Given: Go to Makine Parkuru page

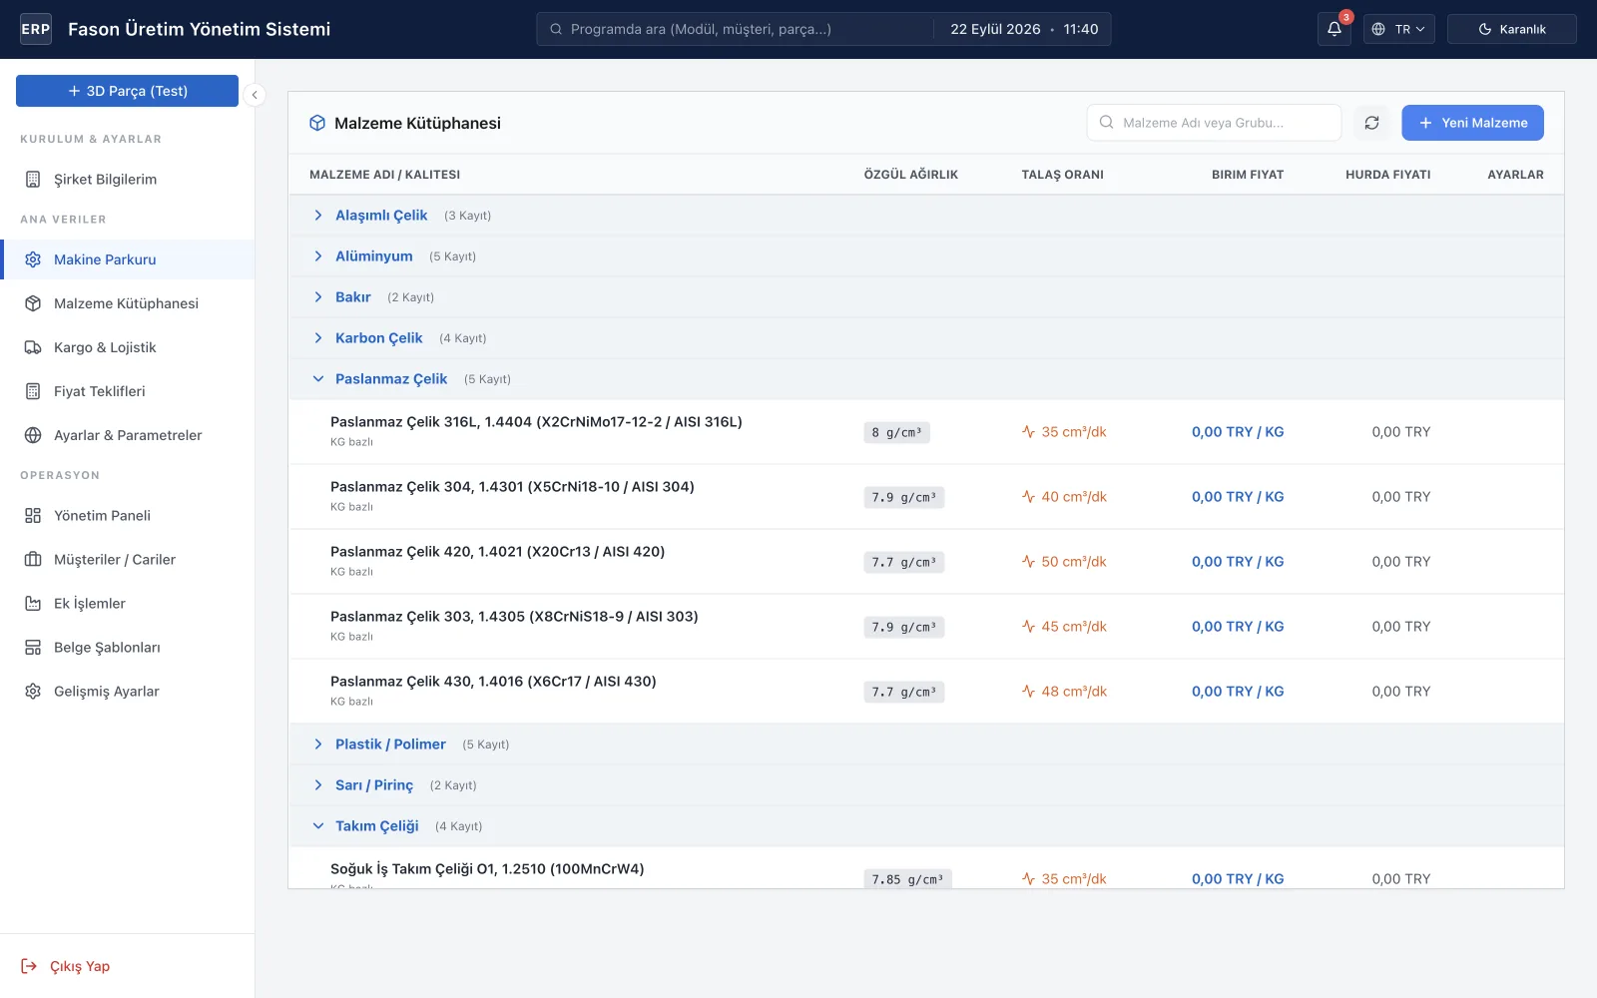Looking at the screenshot, I should 128,259.
